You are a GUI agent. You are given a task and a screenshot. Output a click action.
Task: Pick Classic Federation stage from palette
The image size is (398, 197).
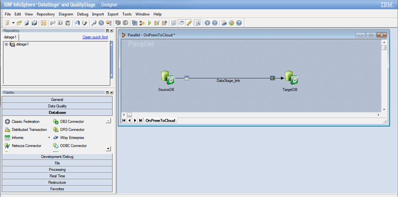coord(23,122)
